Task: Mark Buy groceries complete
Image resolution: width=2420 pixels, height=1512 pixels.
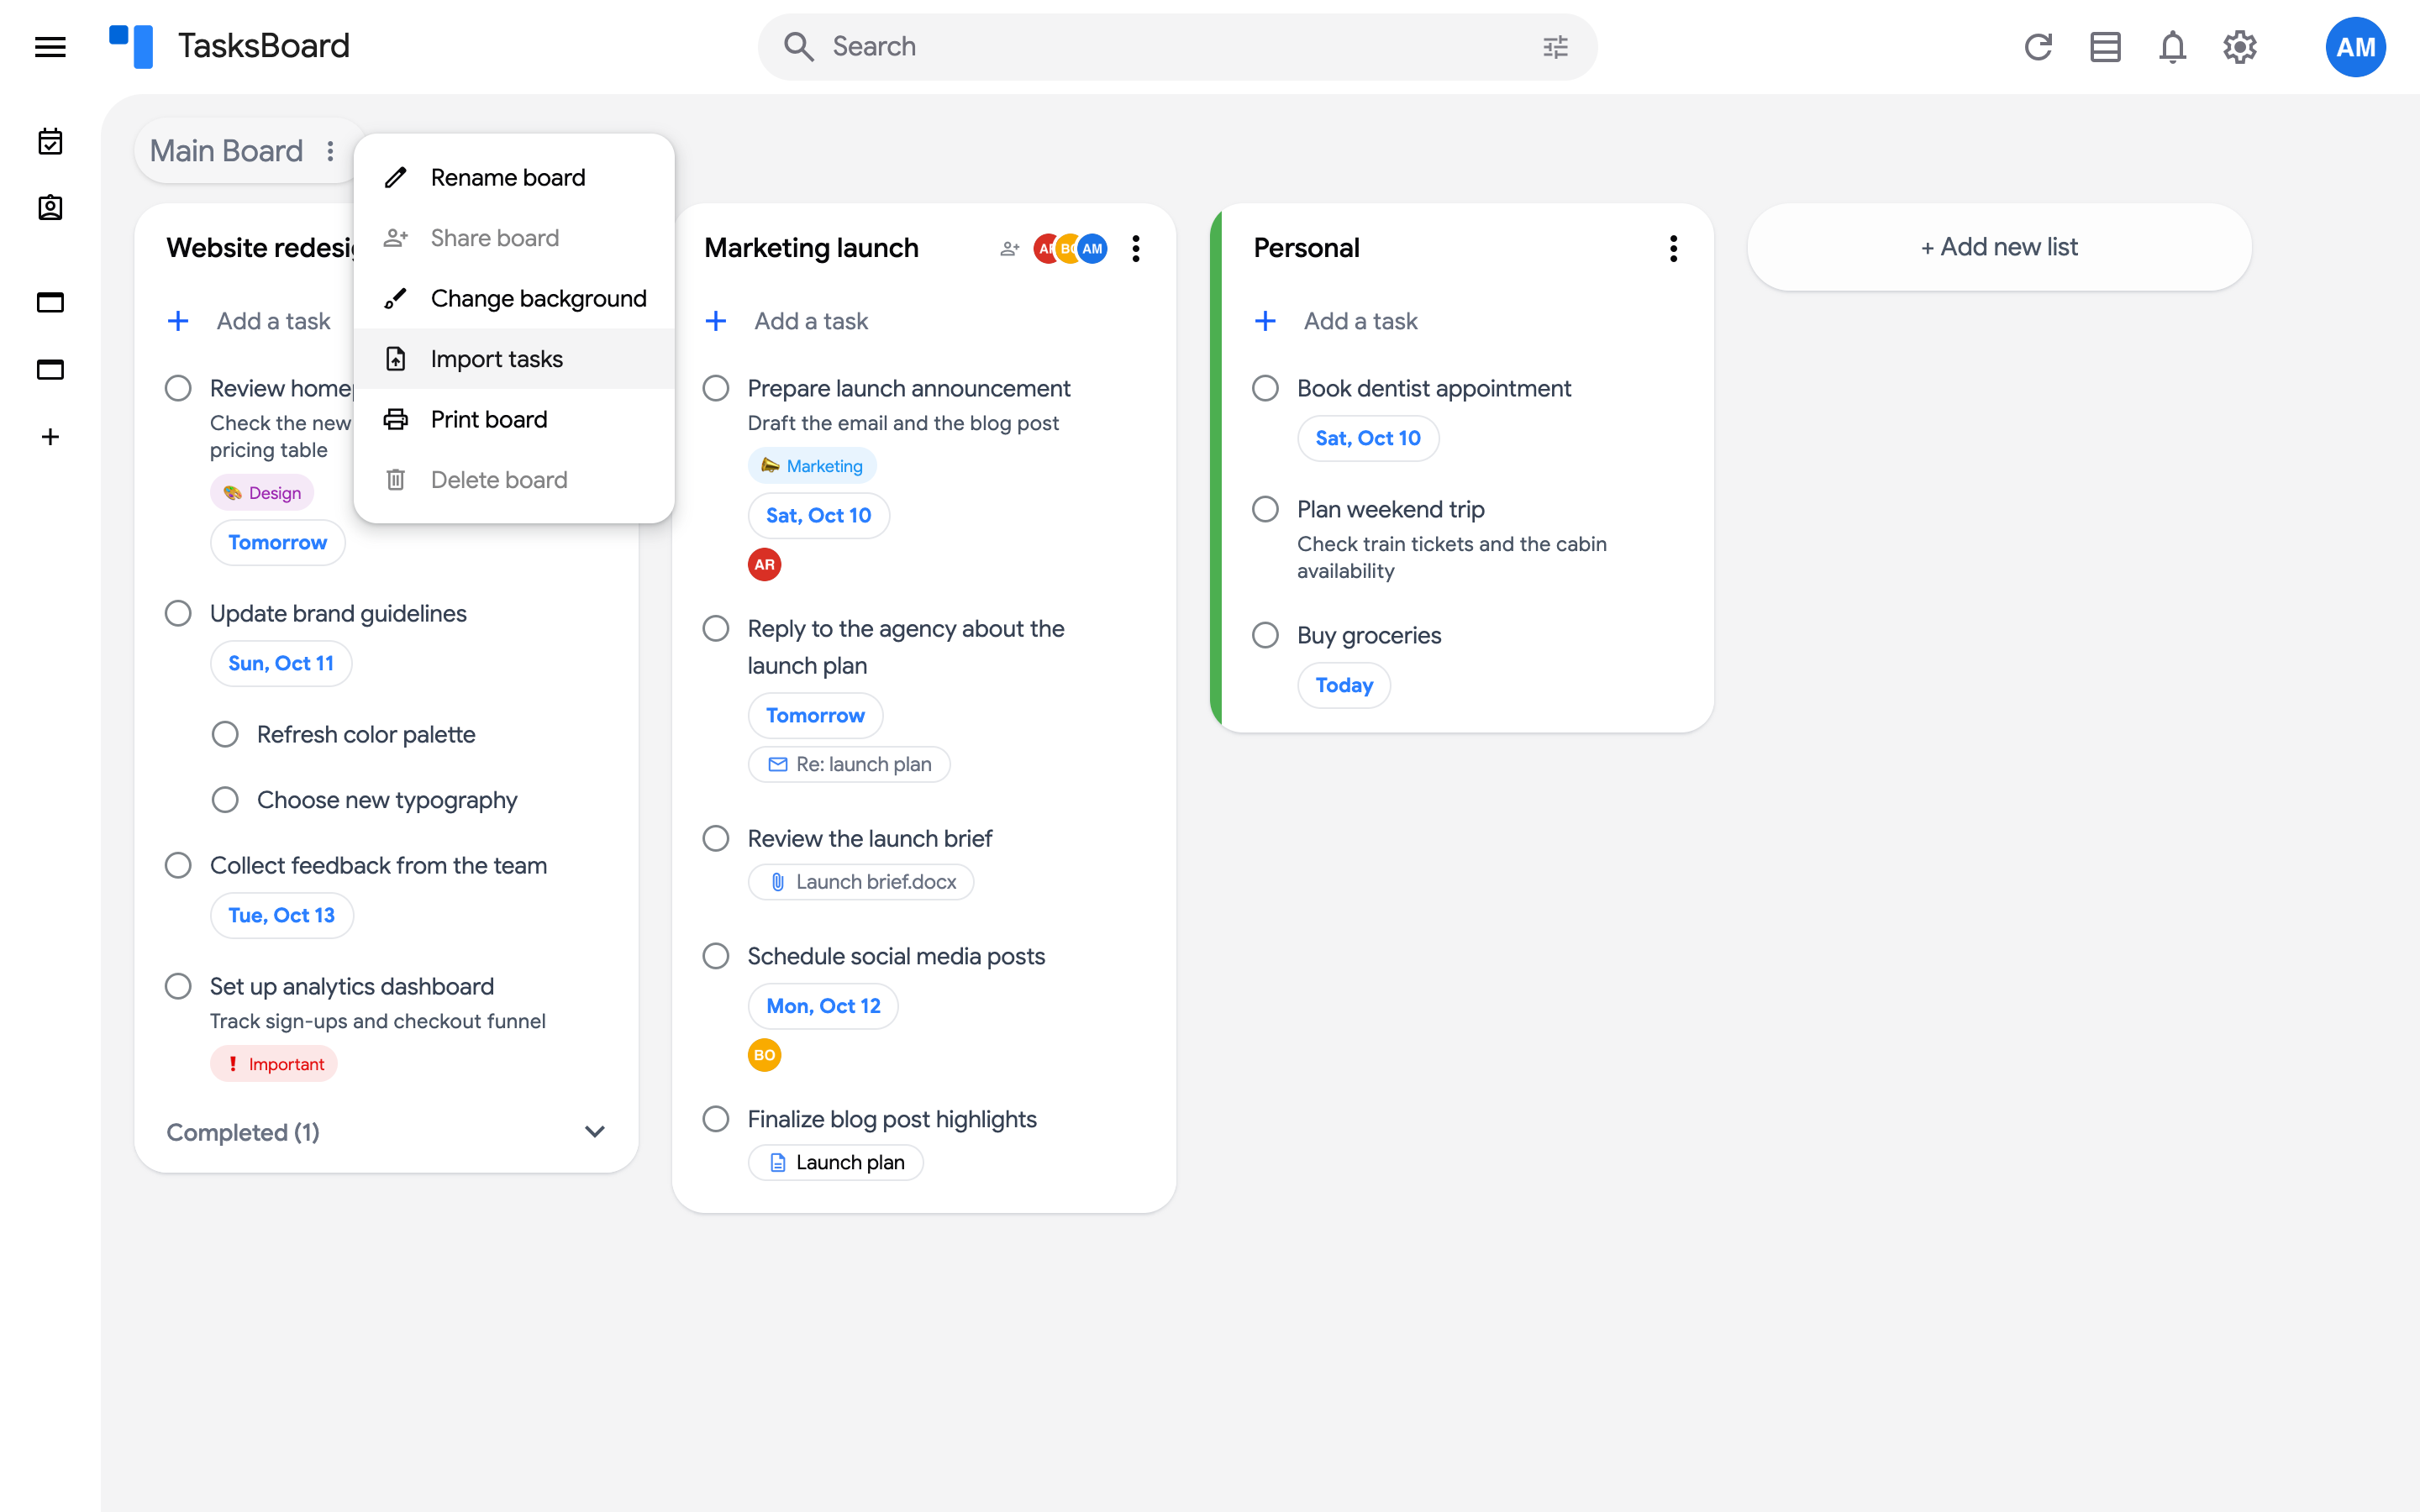Action: pyautogui.click(x=1265, y=635)
